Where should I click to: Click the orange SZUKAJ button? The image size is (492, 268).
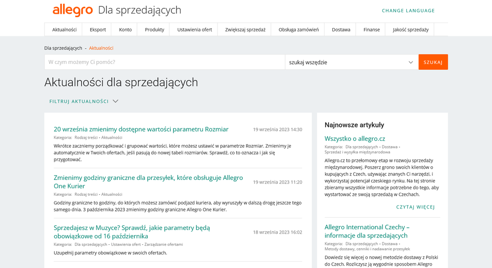pos(433,62)
